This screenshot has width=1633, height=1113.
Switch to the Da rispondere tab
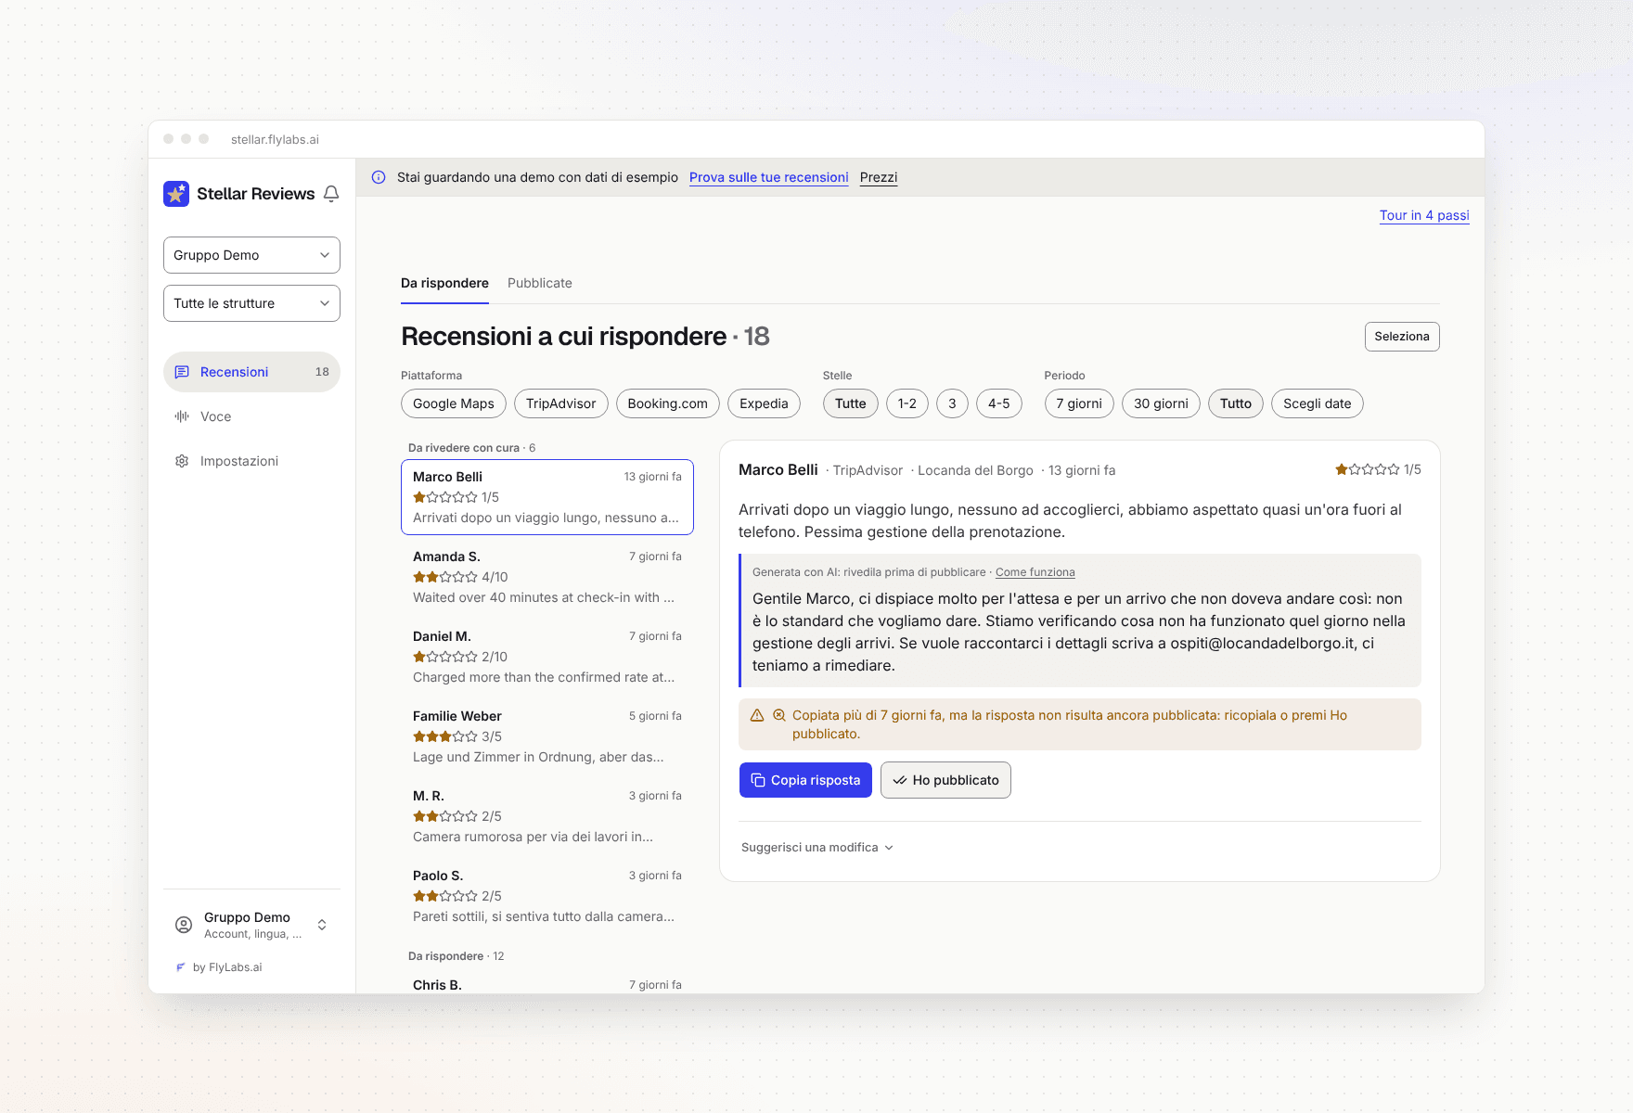(x=444, y=283)
